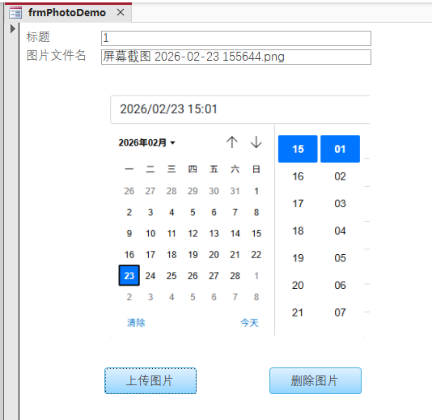
Task: Pick day 11 in the calendar
Action: (172, 233)
